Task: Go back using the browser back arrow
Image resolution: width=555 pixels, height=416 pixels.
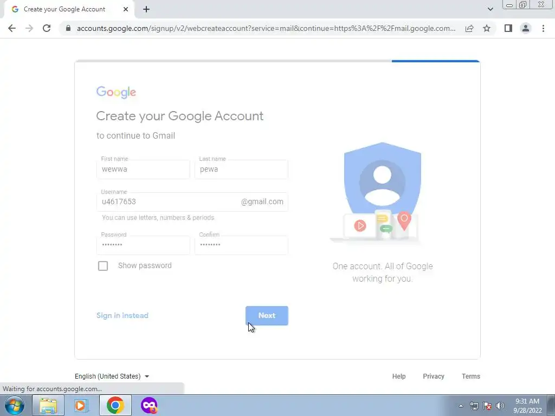Action: [x=12, y=28]
